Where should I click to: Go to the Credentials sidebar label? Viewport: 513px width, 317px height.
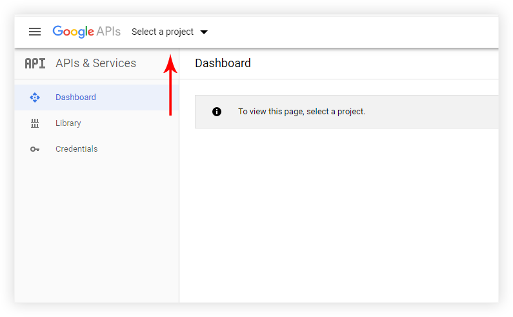point(76,149)
